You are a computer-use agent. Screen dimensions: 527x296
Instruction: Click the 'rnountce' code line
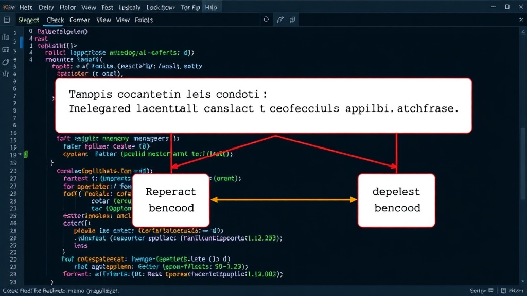pos(74,60)
